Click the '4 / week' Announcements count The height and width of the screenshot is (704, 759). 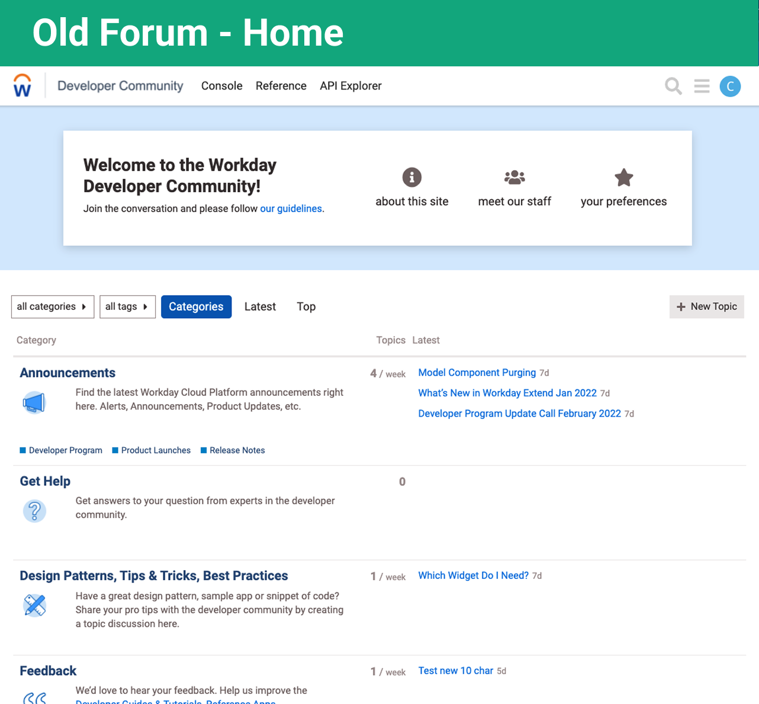coord(388,373)
